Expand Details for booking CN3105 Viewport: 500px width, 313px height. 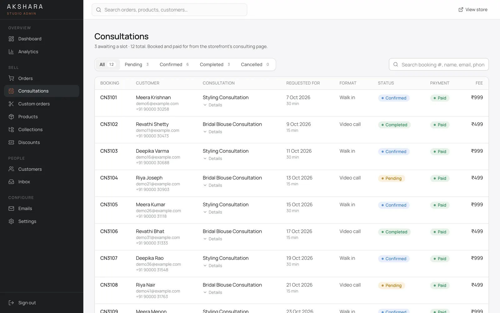click(212, 212)
